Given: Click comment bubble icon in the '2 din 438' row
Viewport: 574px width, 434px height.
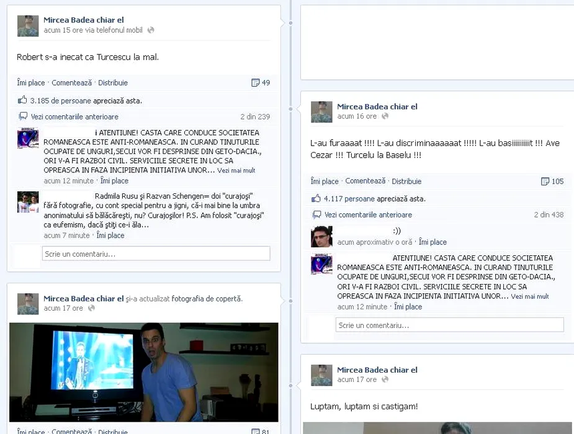Looking at the screenshot, I should (x=317, y=215).
